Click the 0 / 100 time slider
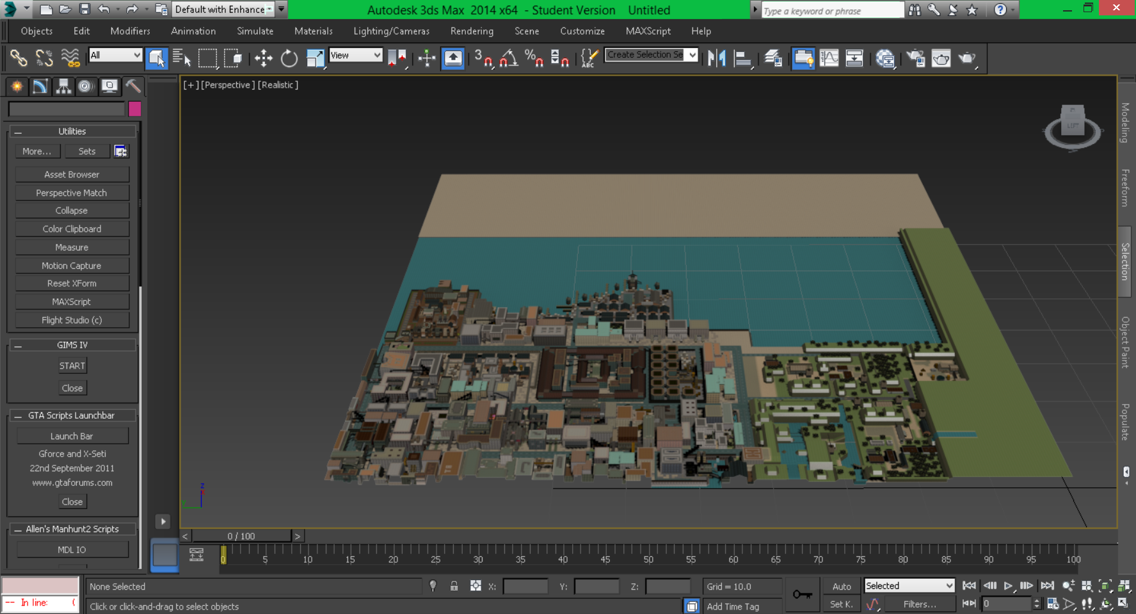This screenshot has height=614, width=1136. (x=241, y=537)
